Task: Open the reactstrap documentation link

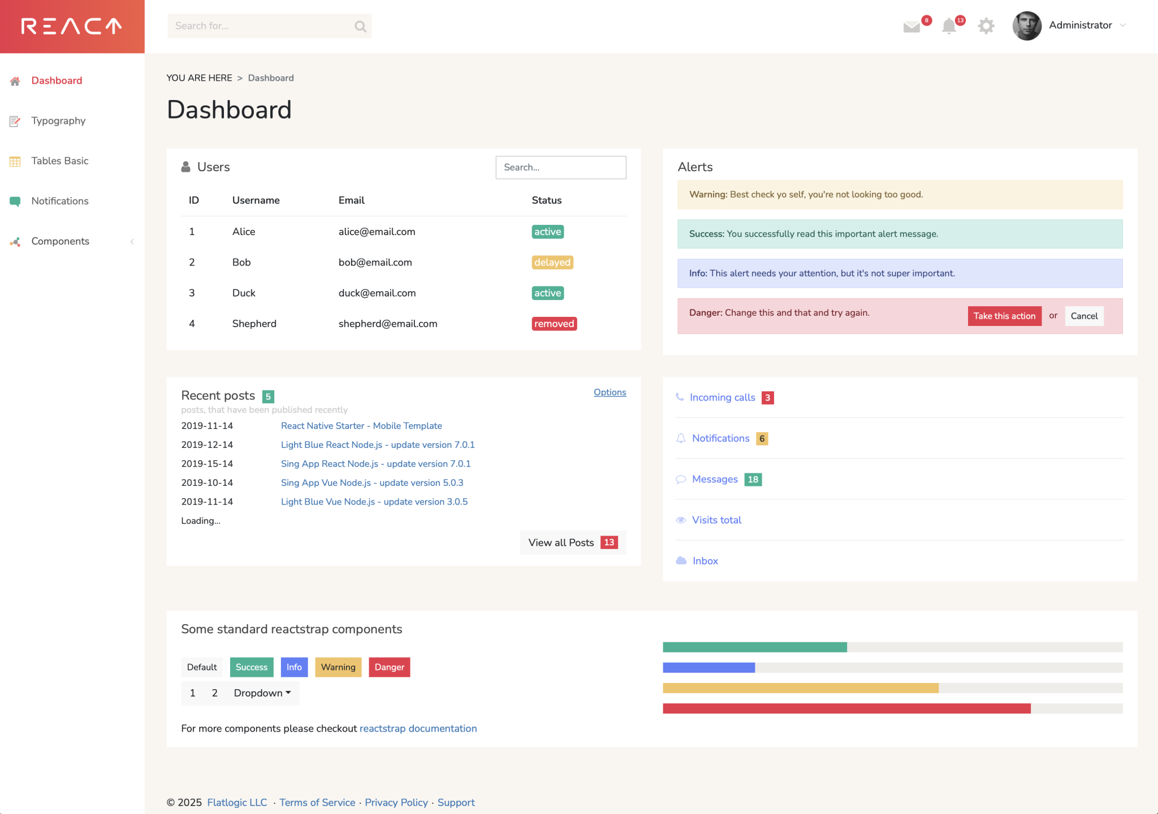Action: pyautogui.click(x=418, y=728)
